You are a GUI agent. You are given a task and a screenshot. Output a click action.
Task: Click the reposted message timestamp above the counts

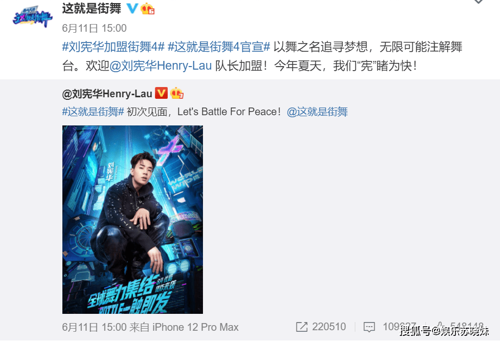tap(95, 327)
